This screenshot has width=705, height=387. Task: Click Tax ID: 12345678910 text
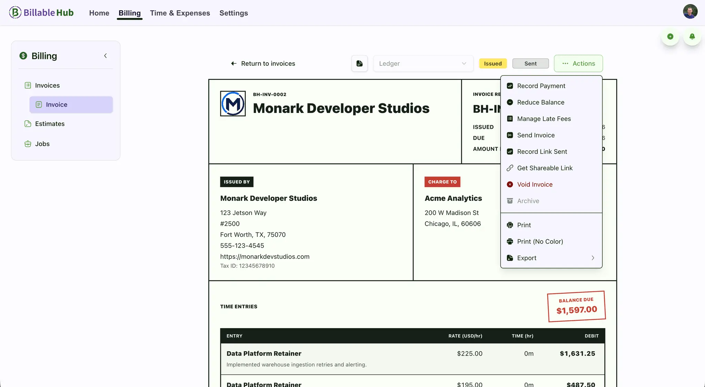(248, 266)
